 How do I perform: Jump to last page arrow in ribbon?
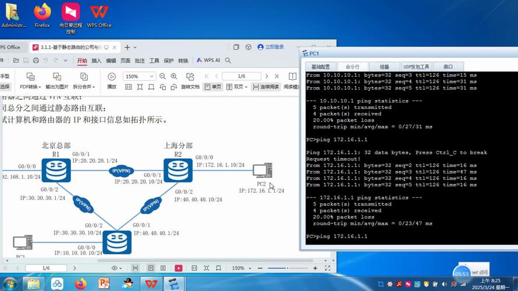click(x=276, y=76)
